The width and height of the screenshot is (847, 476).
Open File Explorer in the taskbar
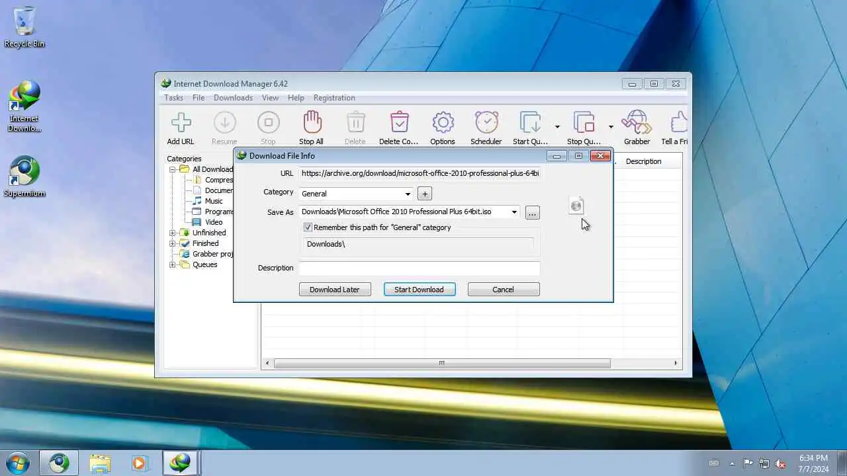(x=100, y=463)
